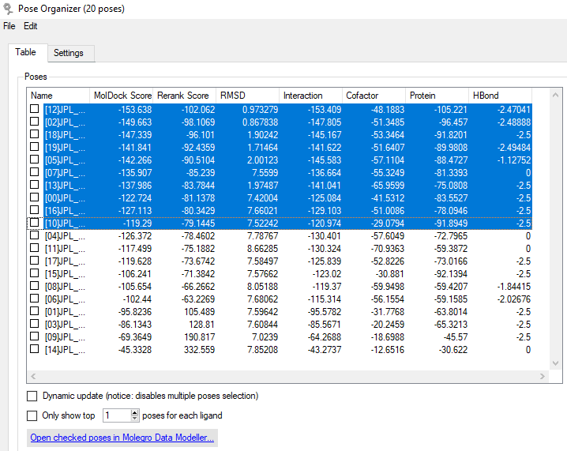The image size is (567, 451).
Task: Decrease the top poses spinner value
Action: click(134, 419)
